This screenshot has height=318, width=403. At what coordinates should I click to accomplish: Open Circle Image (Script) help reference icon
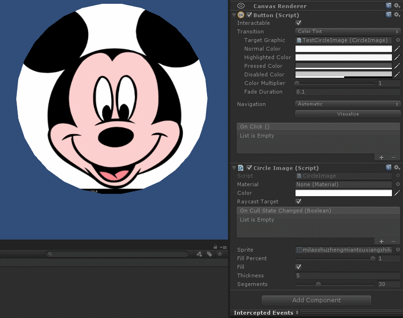pos(388,168)
